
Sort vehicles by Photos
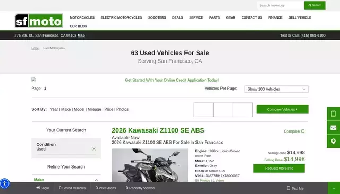click(x=122, y=109)
